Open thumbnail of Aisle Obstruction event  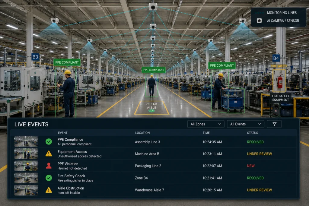[26, 190]
